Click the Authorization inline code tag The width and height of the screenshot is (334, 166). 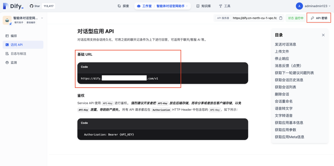click(161, 110)
